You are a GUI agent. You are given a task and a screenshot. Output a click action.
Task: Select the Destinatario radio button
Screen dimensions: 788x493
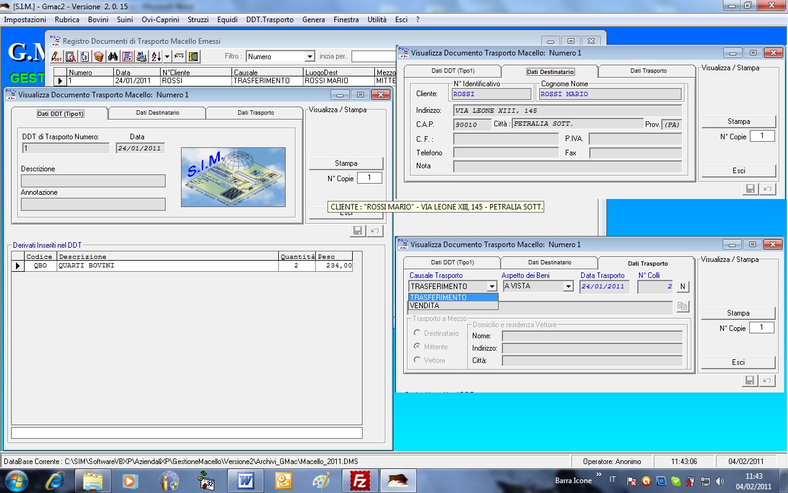coord(417,333)
